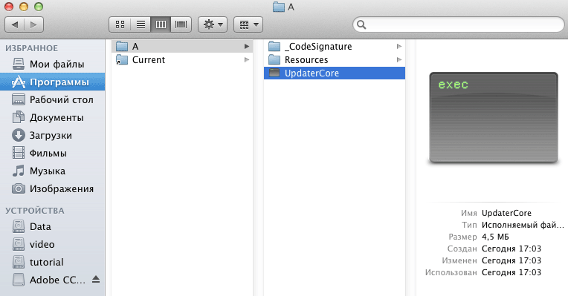Viewport: 568px width, 296px height.
Task: Click the Data hard disk icon
Action: coord(19,226)
